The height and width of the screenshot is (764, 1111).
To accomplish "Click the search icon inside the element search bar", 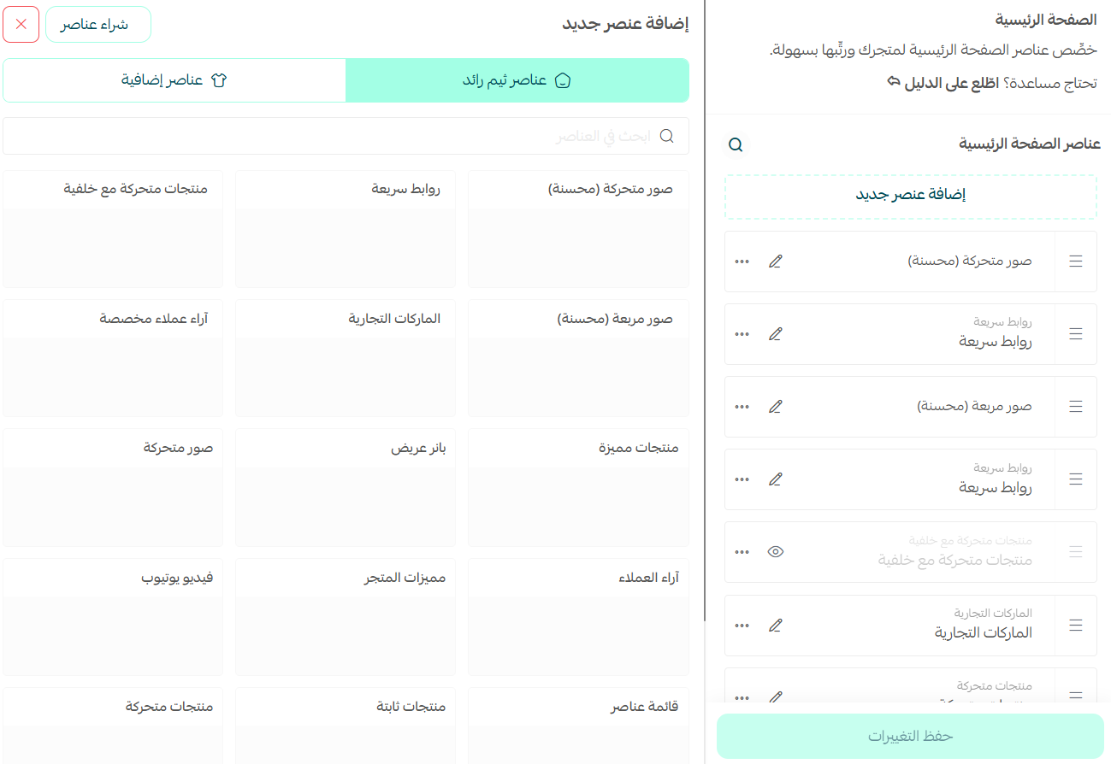I will [x=666, y=136].
